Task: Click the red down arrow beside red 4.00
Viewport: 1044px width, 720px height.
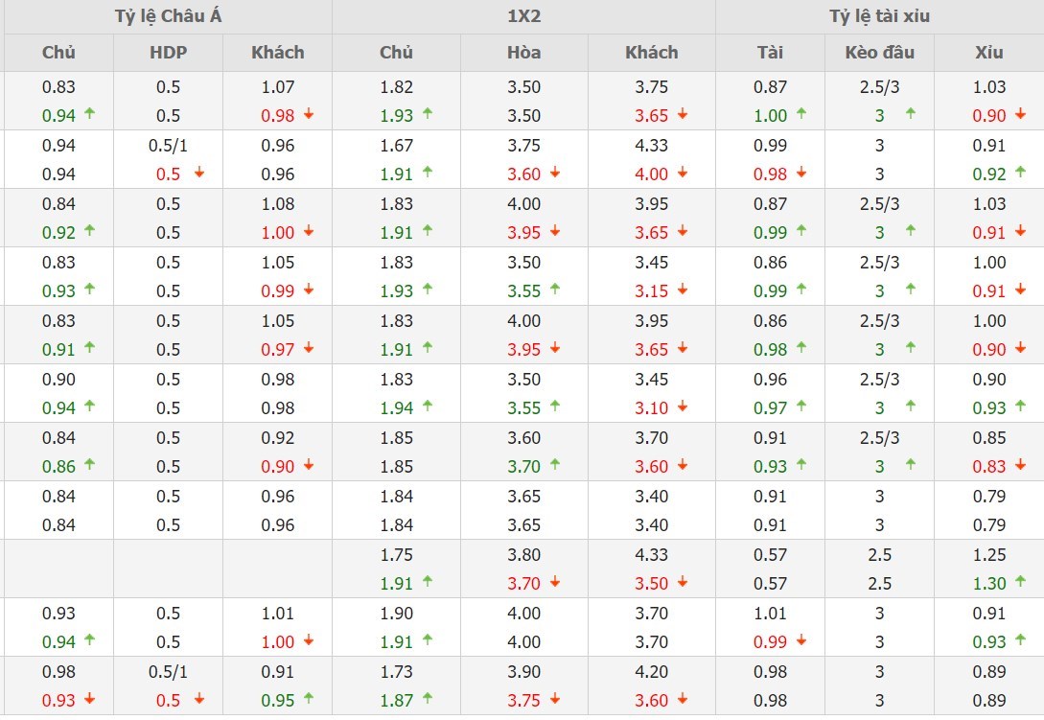Action: (x=683, y=174)
